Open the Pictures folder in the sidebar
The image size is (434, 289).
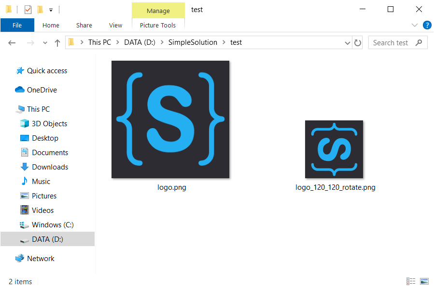(43, 196)
